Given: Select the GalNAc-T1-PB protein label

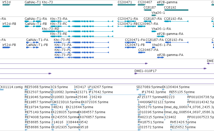Looking at the screenshot, I should 37,45.
